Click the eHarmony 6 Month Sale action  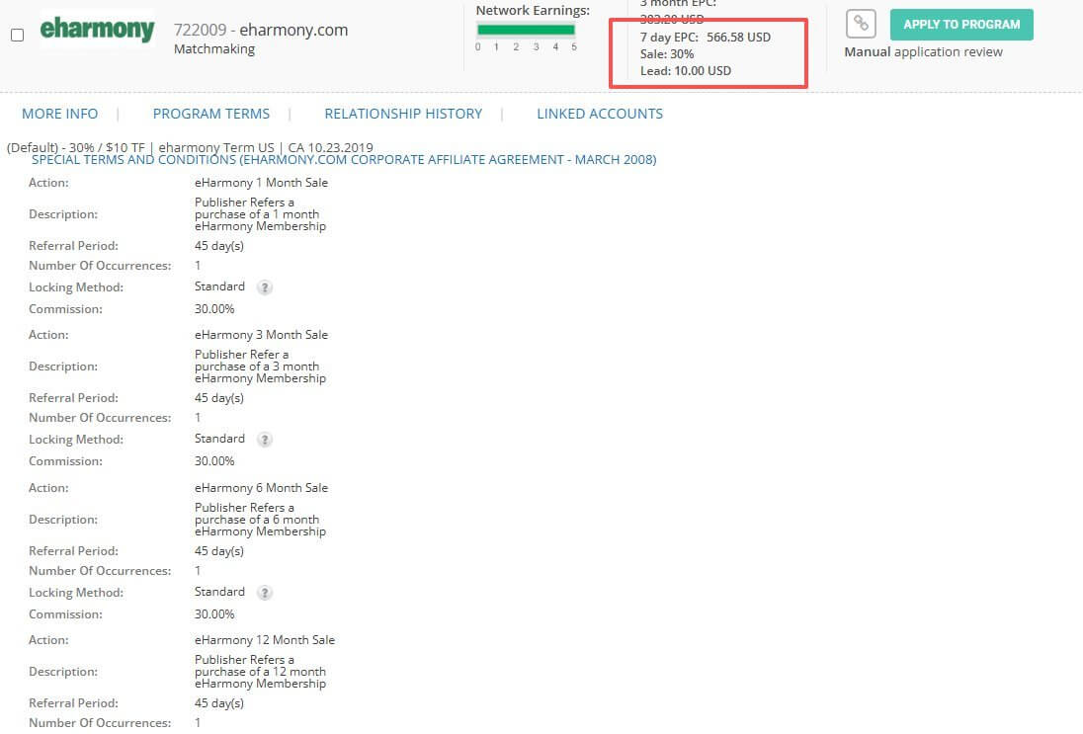[x=261, y=487]
